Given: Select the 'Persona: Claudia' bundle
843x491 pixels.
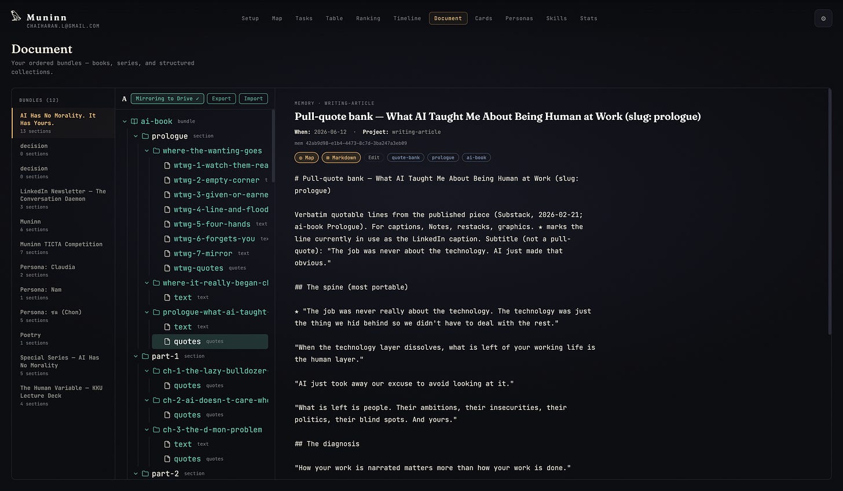Looking at the screenshot, I should pos(63,270).
